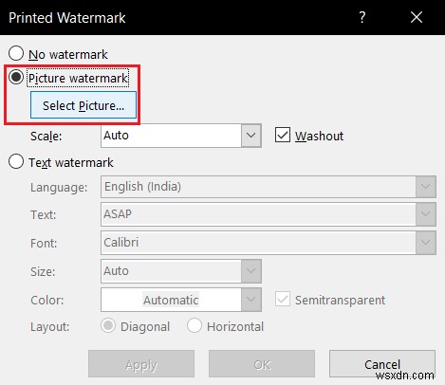
Task: Click the Select Picture button
Action: pos(83,105)
